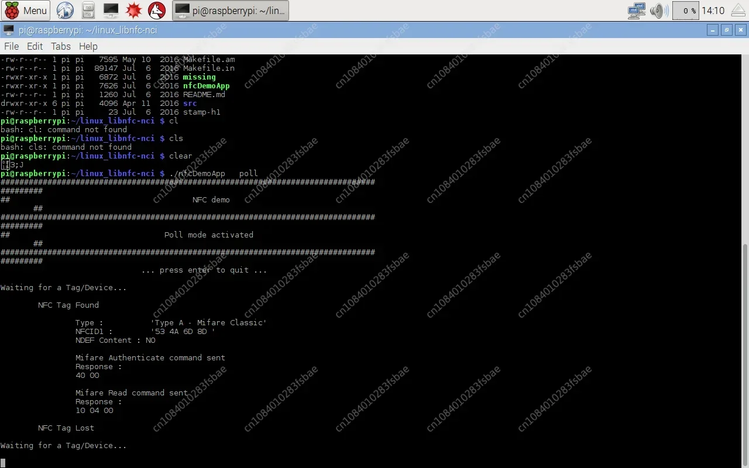The width and height of the screenshot is (749, 468).
Task: Click the '... press enter to quit ...' line
Action: pos(204,270)
